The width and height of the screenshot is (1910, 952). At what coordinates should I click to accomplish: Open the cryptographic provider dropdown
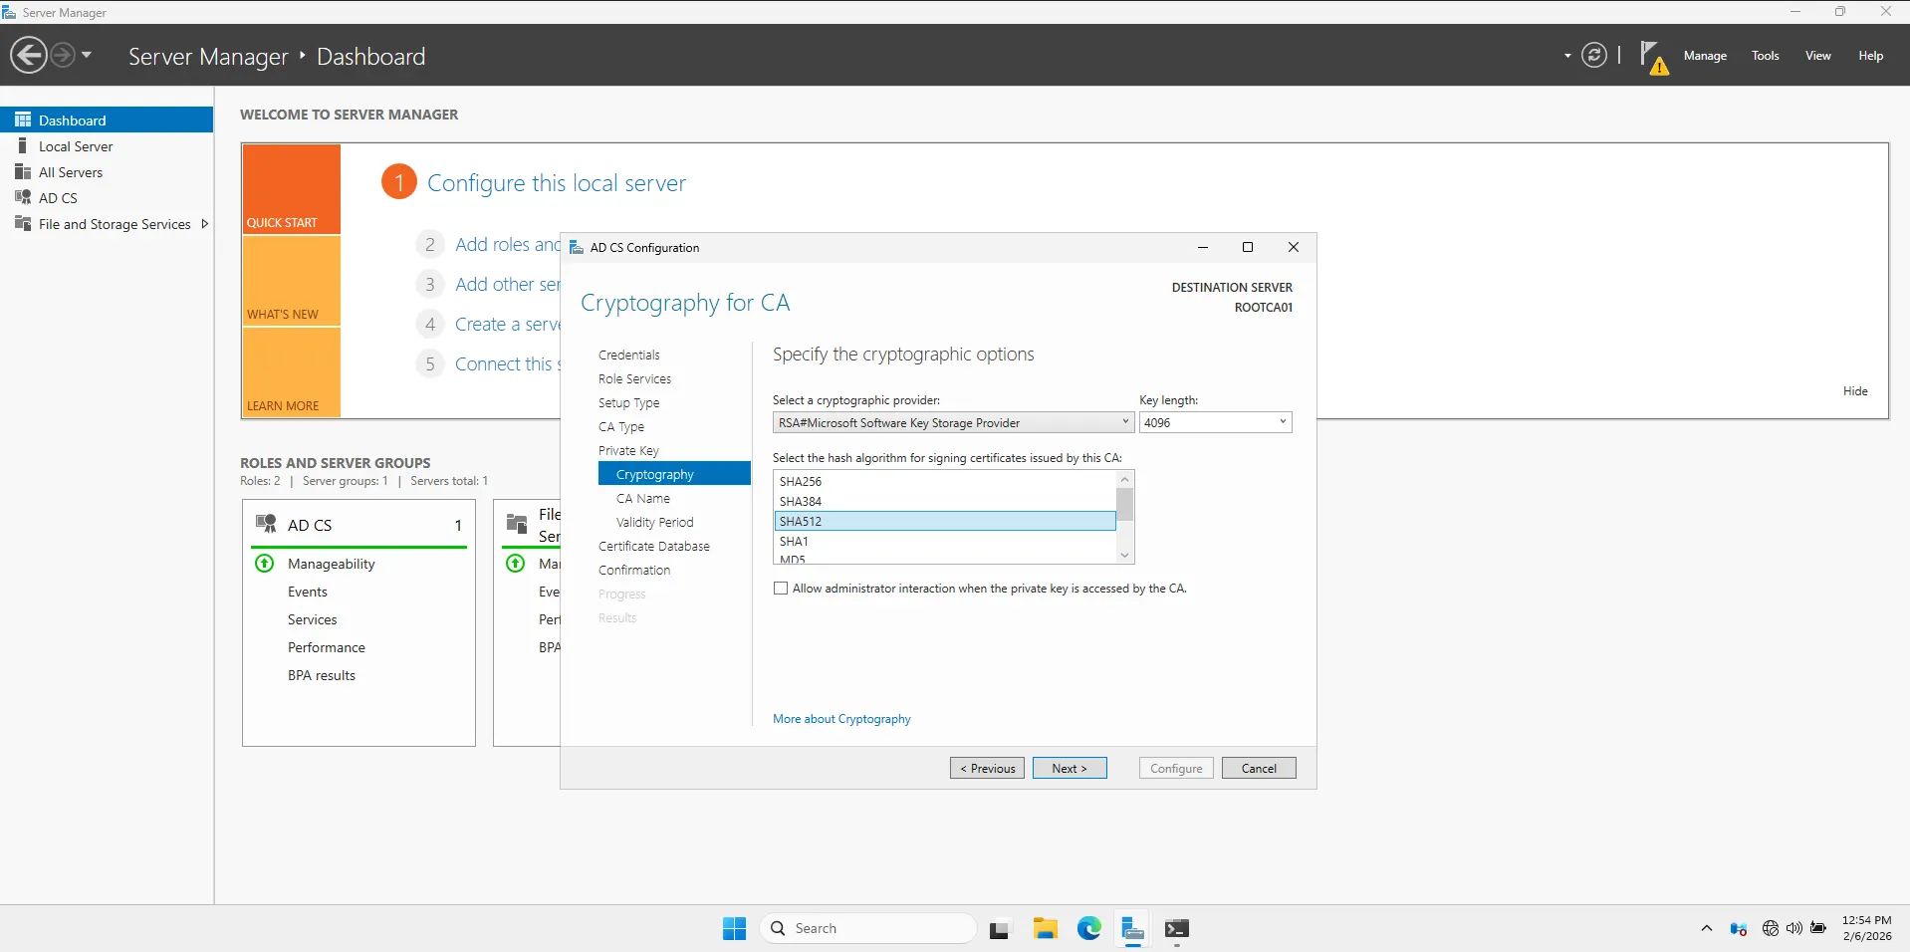(x=953, y=422)
